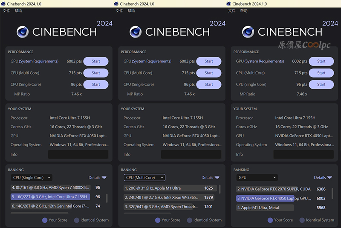Open the GPU ranking dropdown

pos(257,178)
